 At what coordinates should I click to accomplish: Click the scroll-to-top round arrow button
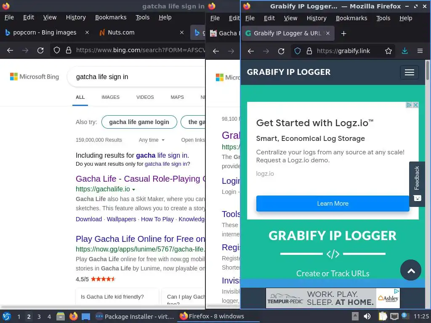(x=411, y=270)
